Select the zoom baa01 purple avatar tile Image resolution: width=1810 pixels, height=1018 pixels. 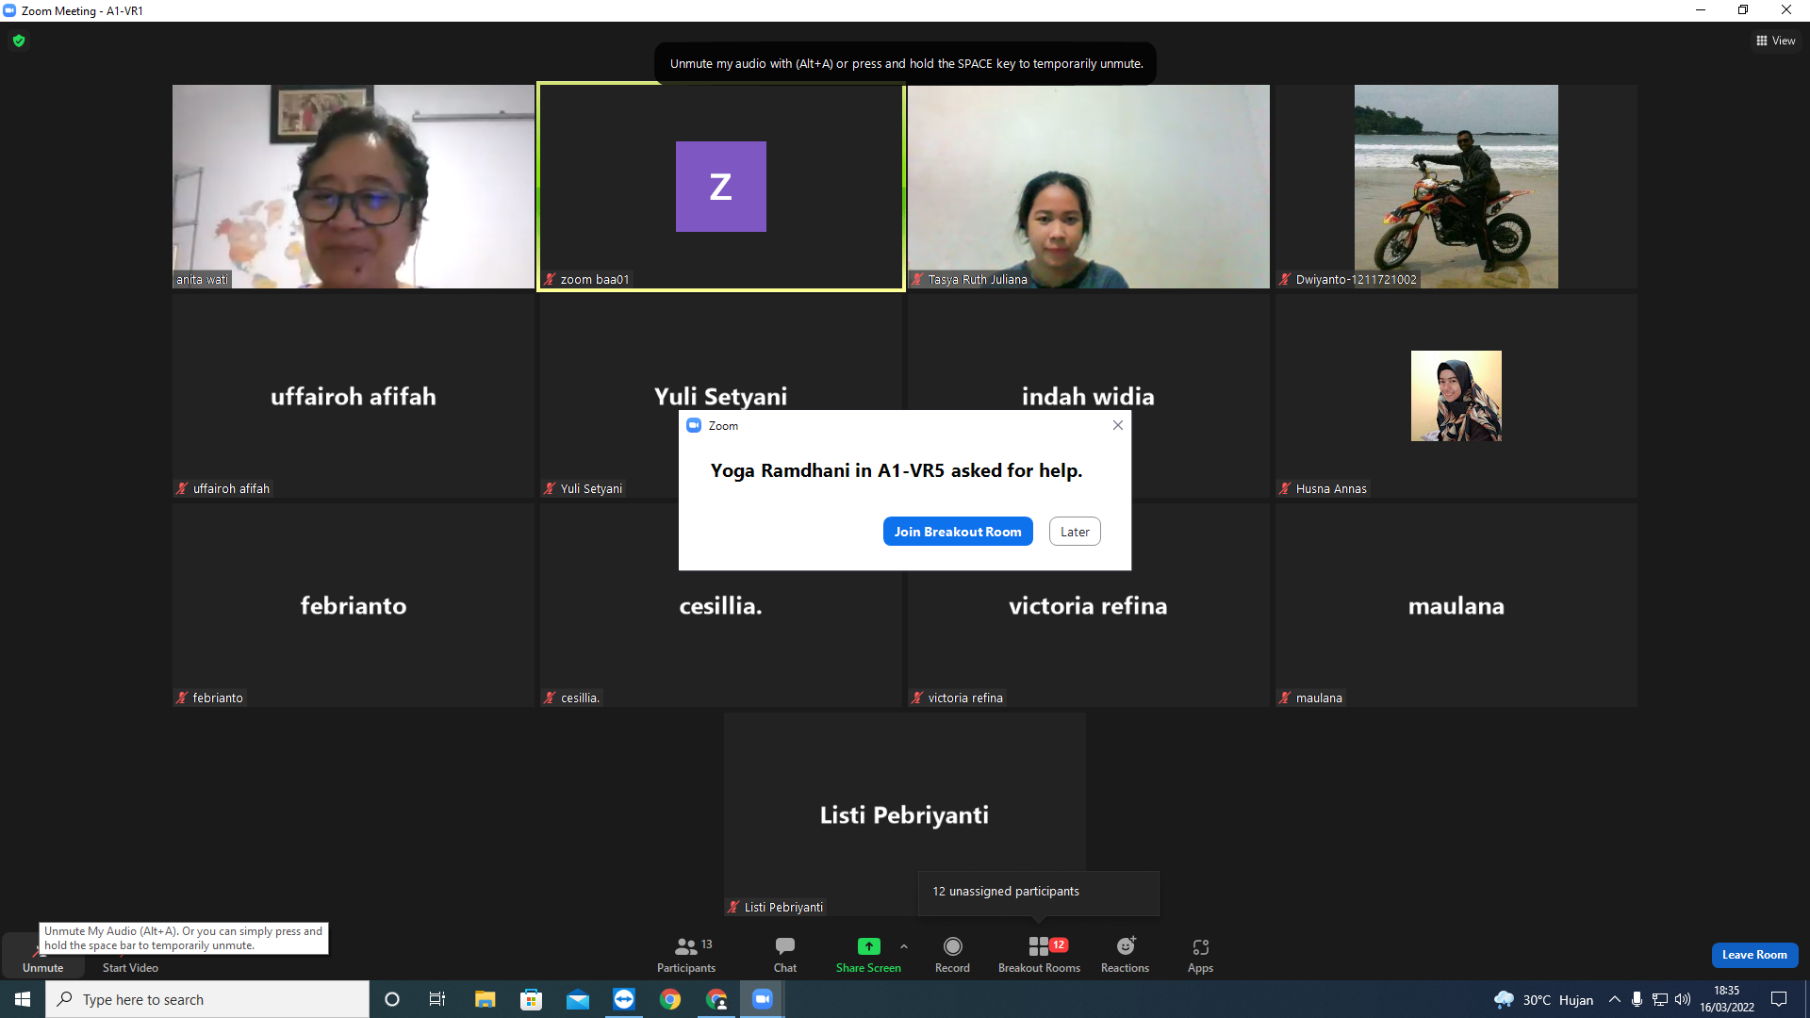(x=721, y=187)
